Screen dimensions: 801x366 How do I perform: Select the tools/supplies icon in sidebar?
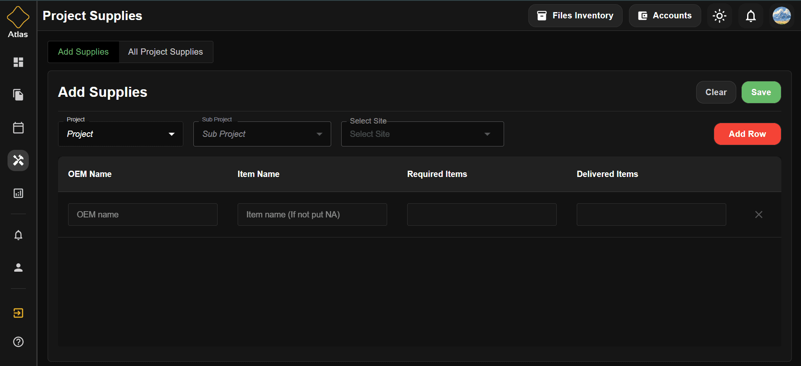tap(18, 160)
